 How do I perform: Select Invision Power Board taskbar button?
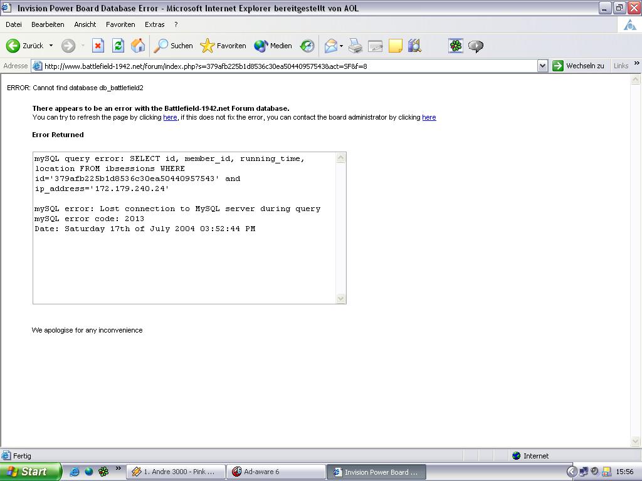377,472
